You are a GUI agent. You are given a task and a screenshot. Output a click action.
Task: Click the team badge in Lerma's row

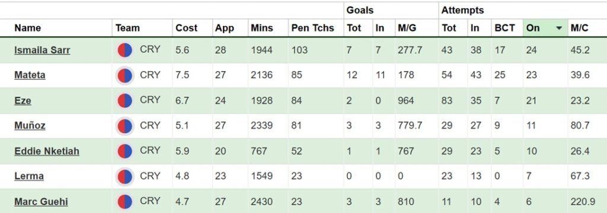[x=124, y=177]
